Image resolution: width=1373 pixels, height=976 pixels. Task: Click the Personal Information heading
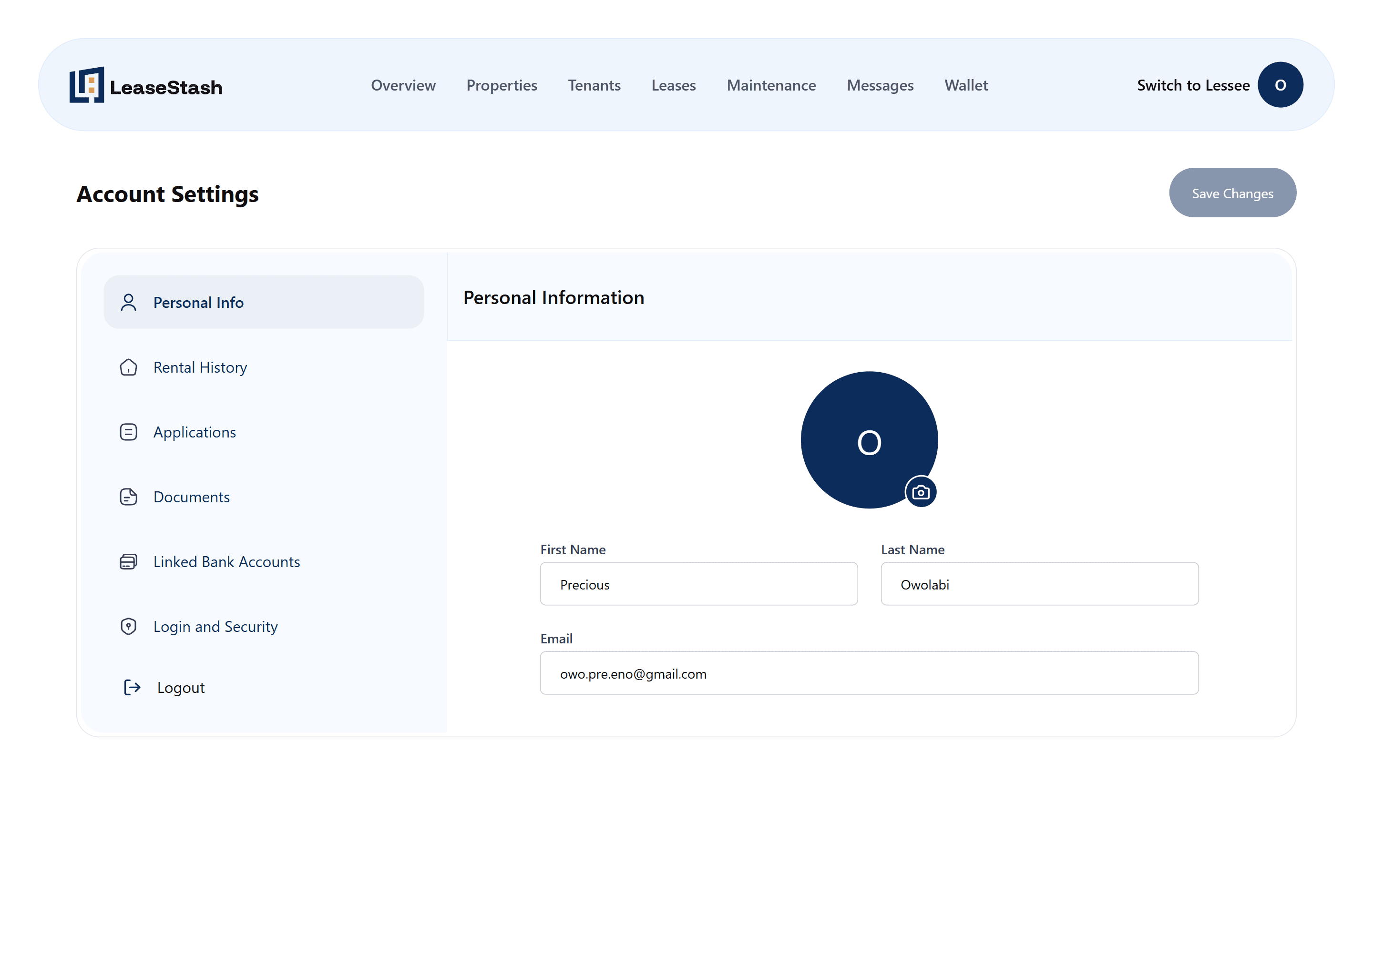(553, 298)
